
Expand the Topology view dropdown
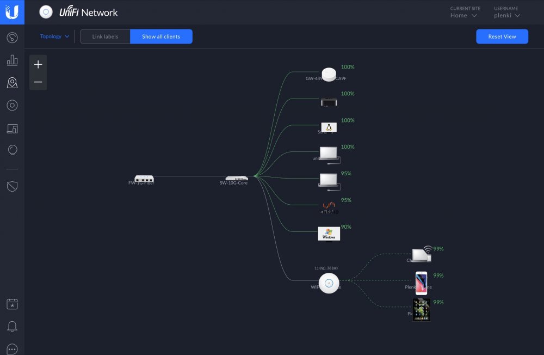click(54, 36)
